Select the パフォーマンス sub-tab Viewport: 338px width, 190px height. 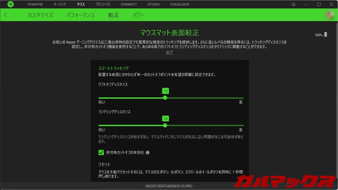pos(81,15)
